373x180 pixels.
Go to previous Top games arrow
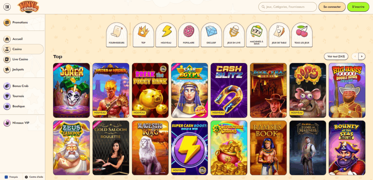coord(355,56)
